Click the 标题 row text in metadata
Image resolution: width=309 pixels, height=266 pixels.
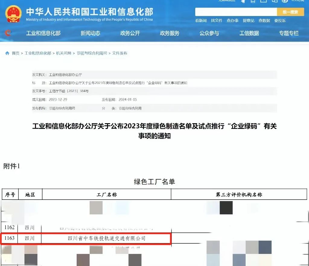pyautogui.click(x=118, y=83)
